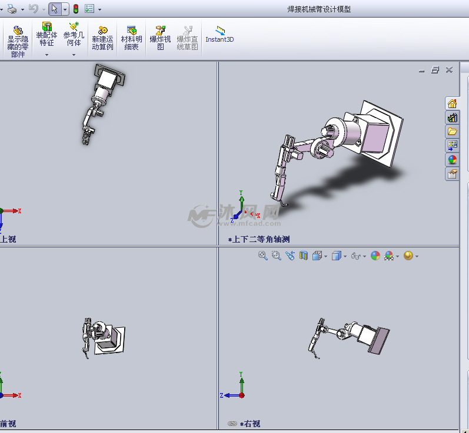Open the Display Style cube dropdown arrow
The image size is (469, 433).
tap(345, 256)
